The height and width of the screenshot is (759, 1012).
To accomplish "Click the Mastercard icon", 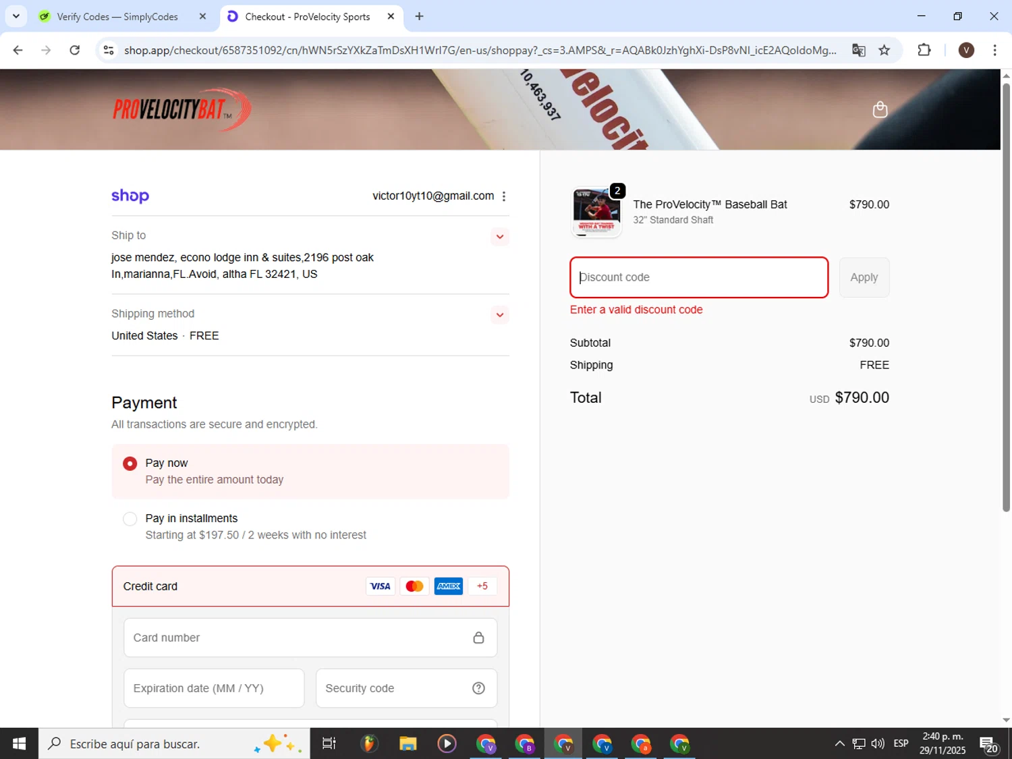I will (414, 586).
